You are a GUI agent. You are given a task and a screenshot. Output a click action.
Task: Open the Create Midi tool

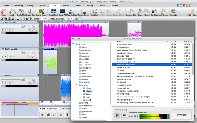coord(21,12)
